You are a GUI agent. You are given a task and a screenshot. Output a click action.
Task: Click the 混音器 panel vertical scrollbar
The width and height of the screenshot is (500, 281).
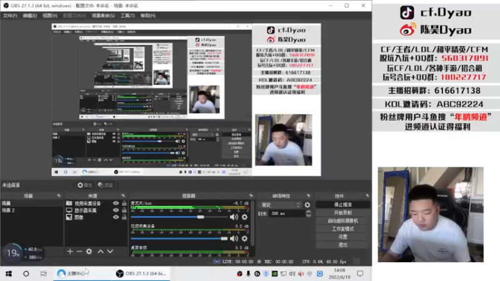[252, 223]
